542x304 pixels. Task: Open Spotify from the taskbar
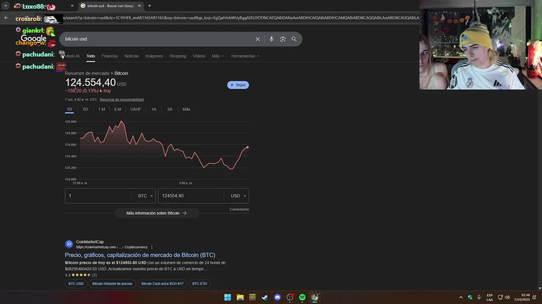pyautogui.click(x=302, y=297)
